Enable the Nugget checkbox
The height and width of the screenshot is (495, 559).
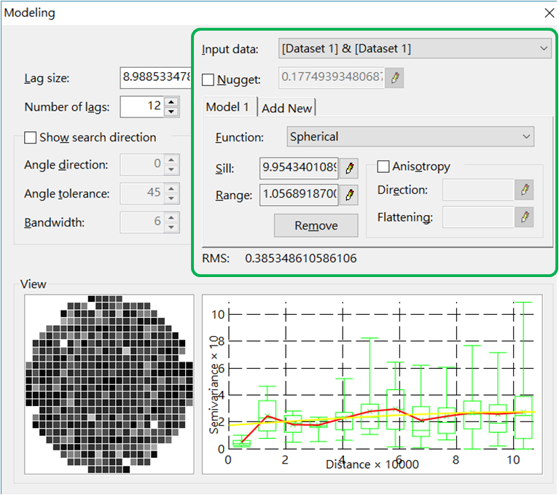click(x=208, y=79)
